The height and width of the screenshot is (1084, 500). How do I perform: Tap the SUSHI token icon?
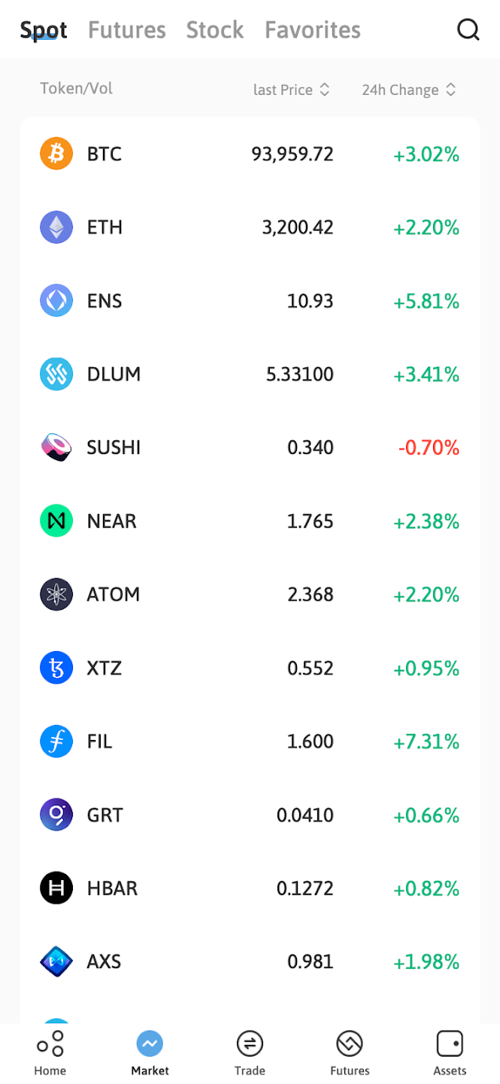56,447
